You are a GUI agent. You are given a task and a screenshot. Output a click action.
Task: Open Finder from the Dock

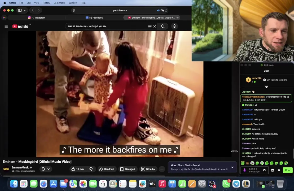click(x=14, y=184)
